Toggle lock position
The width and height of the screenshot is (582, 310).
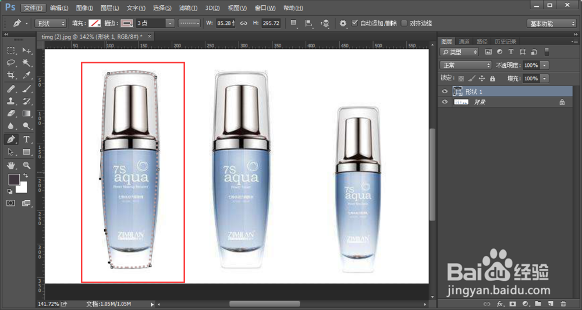pos(482,79)
